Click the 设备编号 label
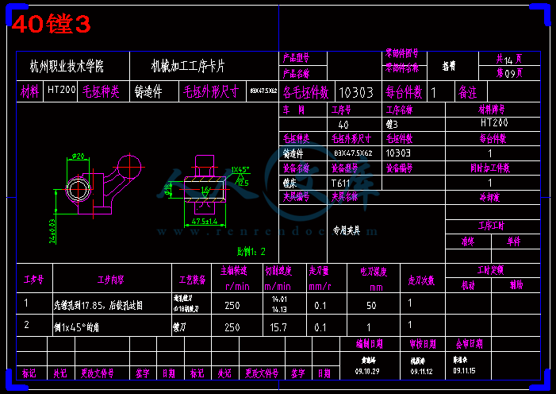Image resolution: width=556 pixels, height=394 pixels. tap(399, 168)
